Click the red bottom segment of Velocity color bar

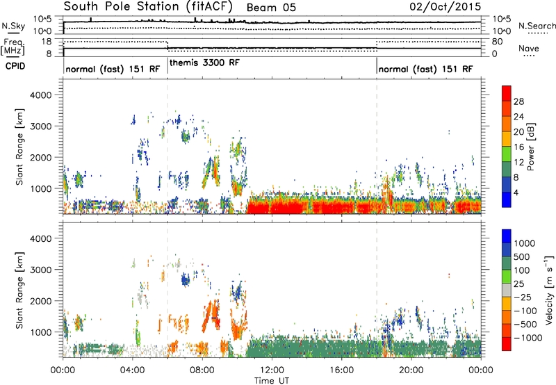[x=507, y=344]
